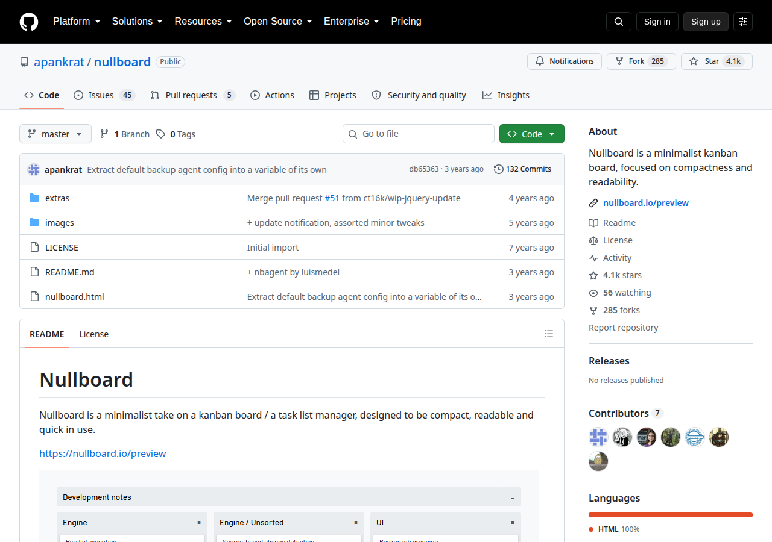
Task: Expand the Enterprise menu
Action: (x=352, y=22)
